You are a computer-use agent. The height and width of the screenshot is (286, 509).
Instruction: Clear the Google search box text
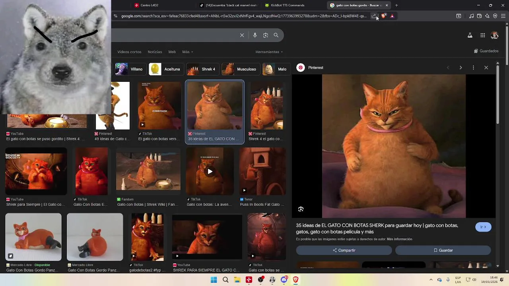[x=242, y=35]
